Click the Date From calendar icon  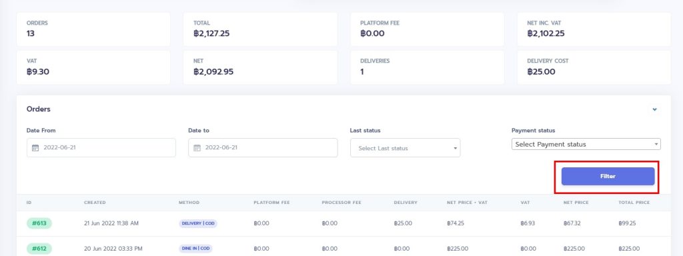click(x=35, y=148)
